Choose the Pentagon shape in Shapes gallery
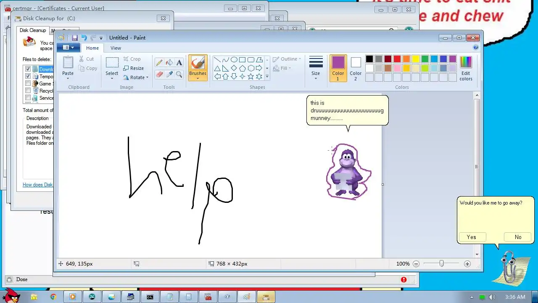 (x=243, y=68)
